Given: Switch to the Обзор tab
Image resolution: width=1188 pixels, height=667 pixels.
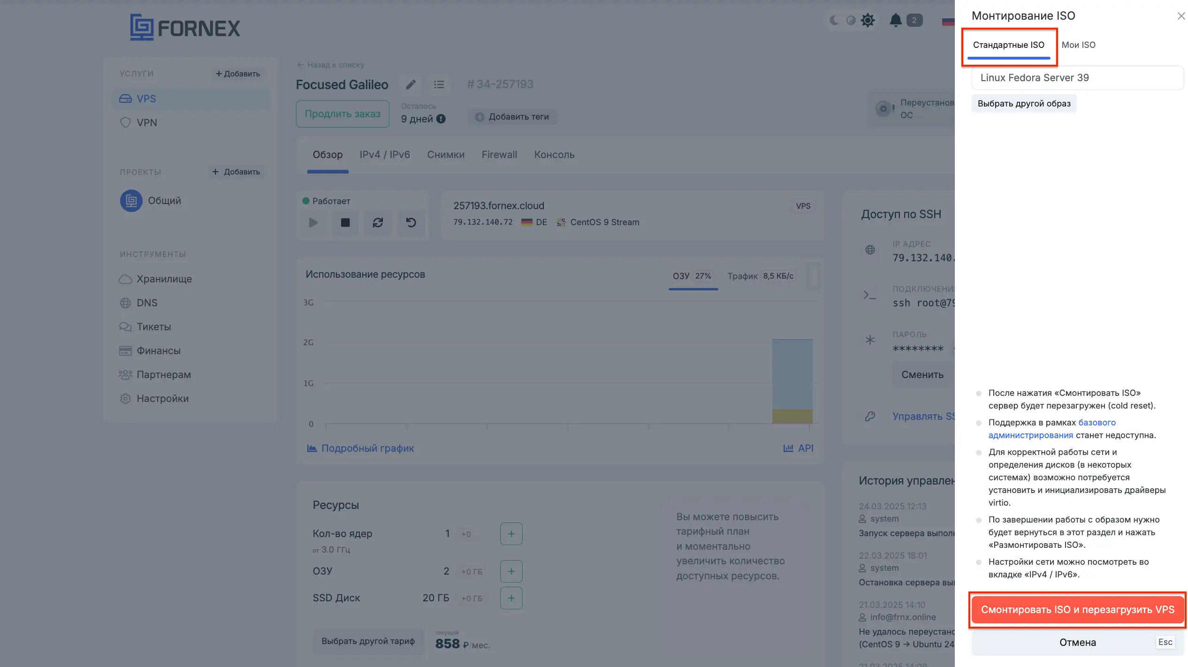Looking at the screenshot, I should point(327,155).
